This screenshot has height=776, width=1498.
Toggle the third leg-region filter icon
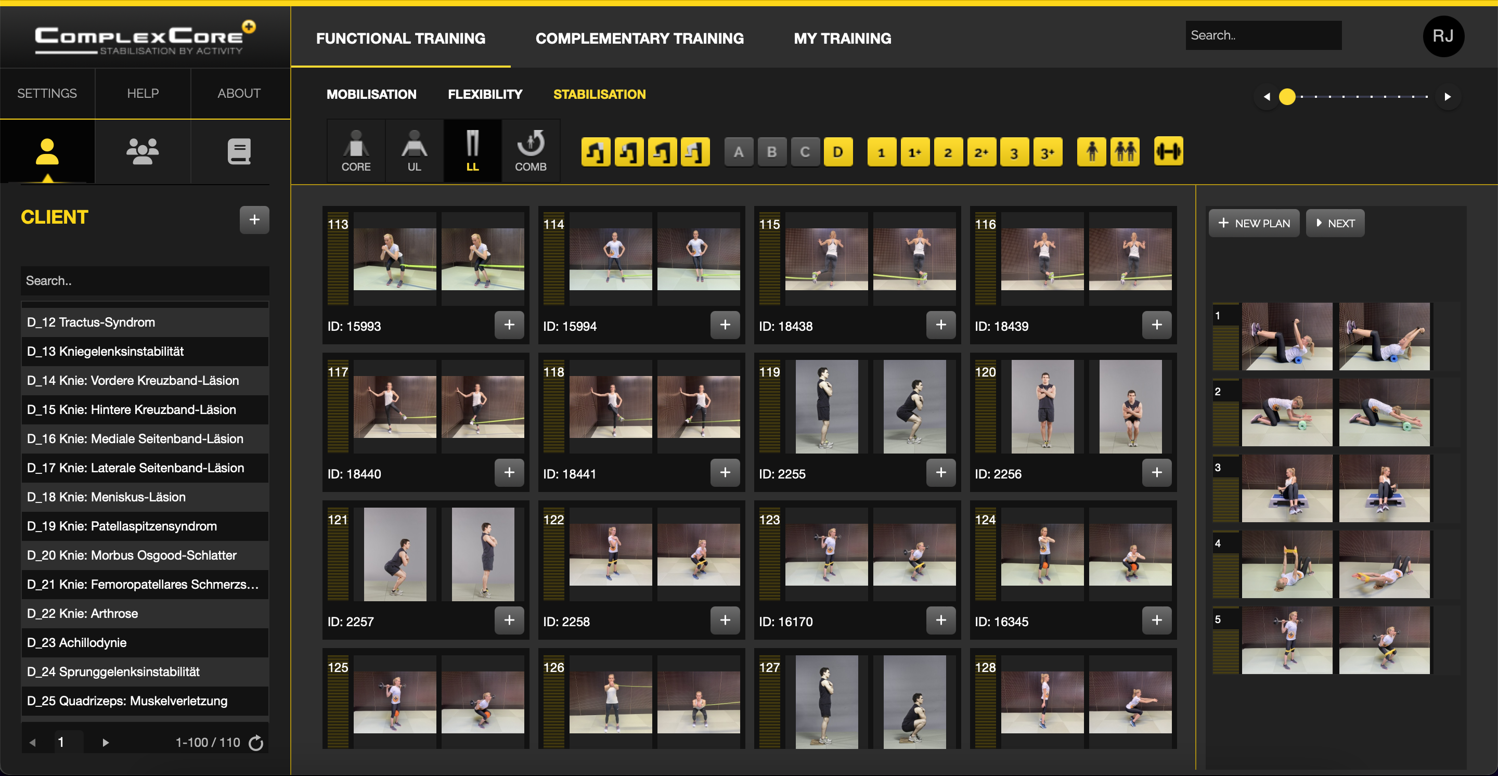coord(662,152)
